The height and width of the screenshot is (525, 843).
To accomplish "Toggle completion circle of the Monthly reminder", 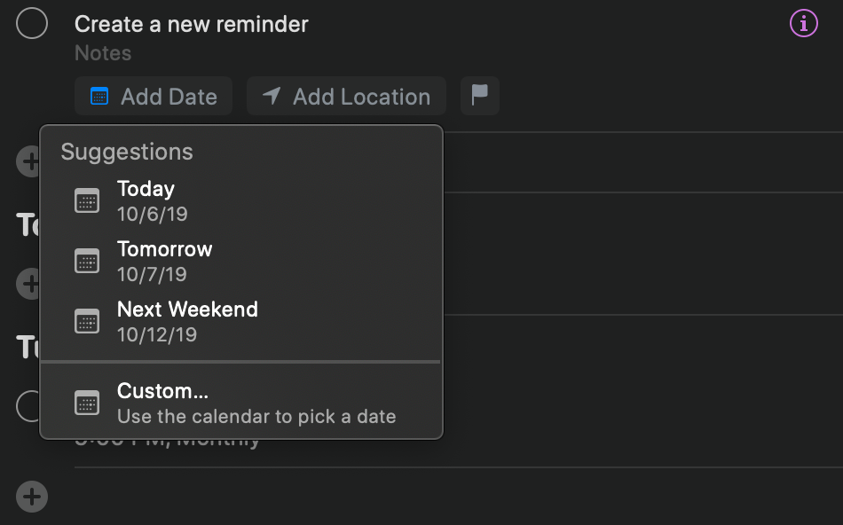I will 27,406.
